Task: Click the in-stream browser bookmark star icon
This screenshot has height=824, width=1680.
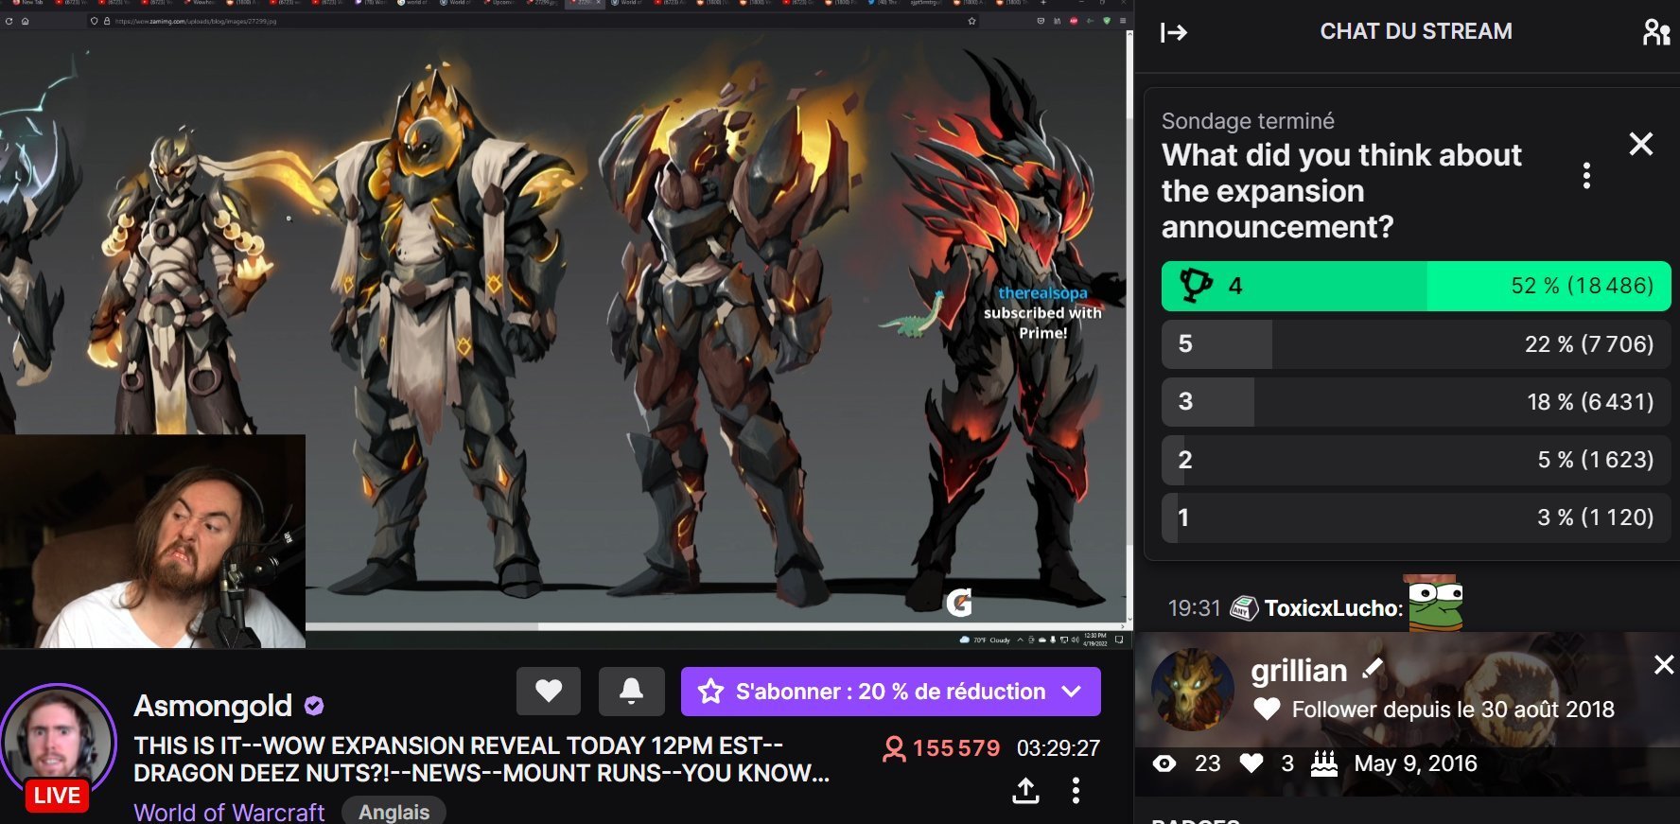Action: click(971, 21)
